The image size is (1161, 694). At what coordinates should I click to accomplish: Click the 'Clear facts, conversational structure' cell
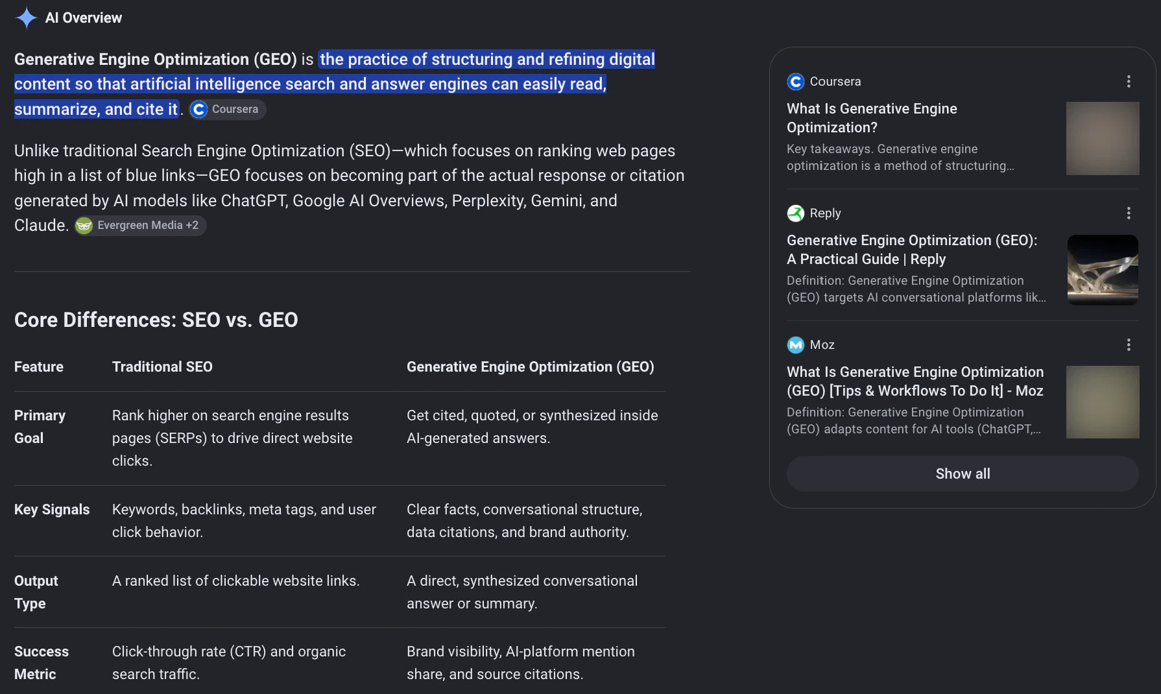tap(525, 521)
